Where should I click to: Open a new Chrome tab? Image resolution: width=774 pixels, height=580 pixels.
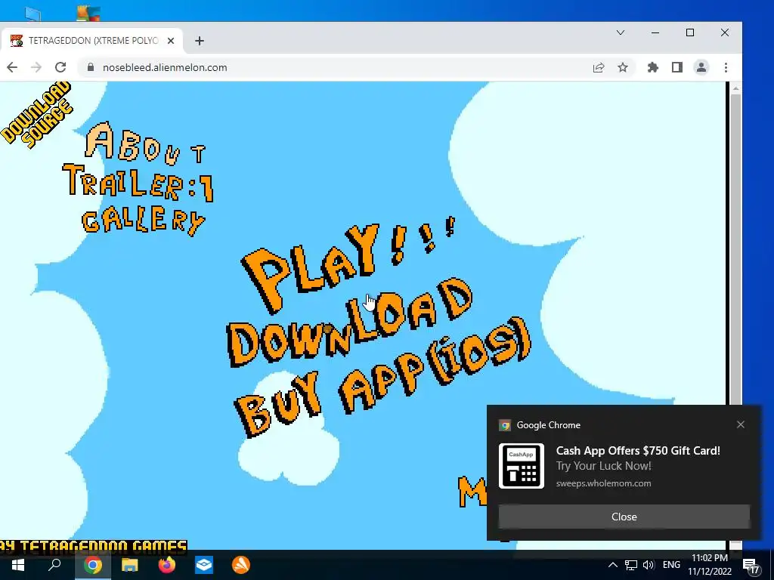coord(200,41)
